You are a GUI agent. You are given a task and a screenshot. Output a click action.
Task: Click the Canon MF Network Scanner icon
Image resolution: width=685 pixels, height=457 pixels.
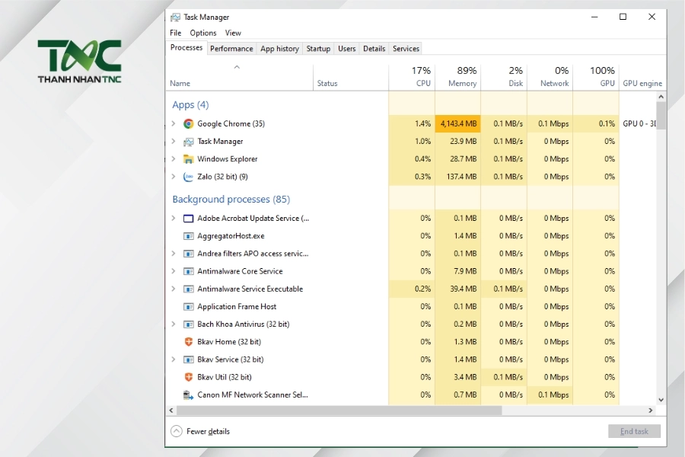[x=188, y=395]
